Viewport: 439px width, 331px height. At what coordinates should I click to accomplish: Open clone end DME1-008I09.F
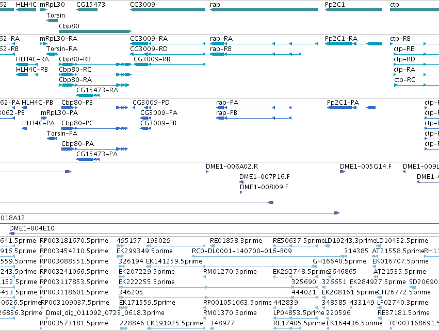click(264, 187)
